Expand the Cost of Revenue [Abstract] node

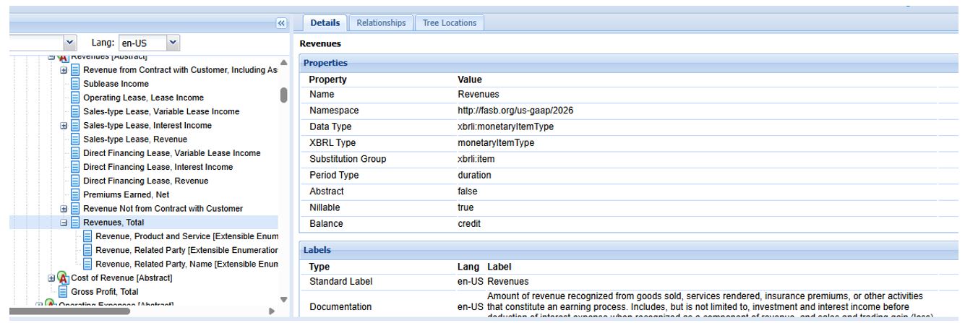53,278
